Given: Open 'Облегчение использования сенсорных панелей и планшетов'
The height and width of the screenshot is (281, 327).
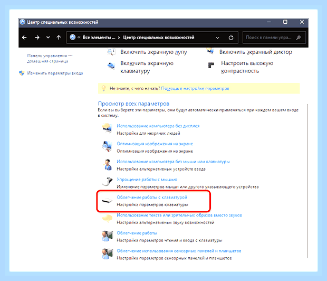Looking at the screenshot, I should click(x=179, y=251).
